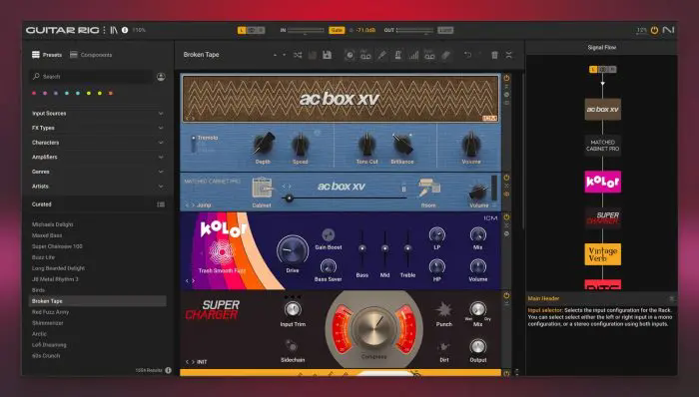
Task: Click the Save As disk icon
Action: tap(327, 55)
